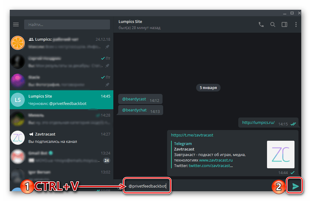This screenshot has width=311, height=201.
Task: Open the hamburger main menu
Action: (16, 24)
